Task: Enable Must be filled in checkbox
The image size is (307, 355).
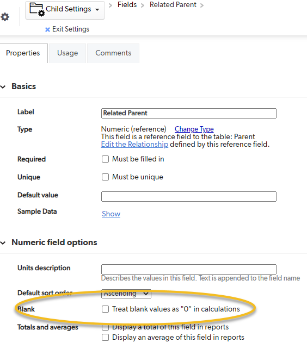Action: pos(105,159)
